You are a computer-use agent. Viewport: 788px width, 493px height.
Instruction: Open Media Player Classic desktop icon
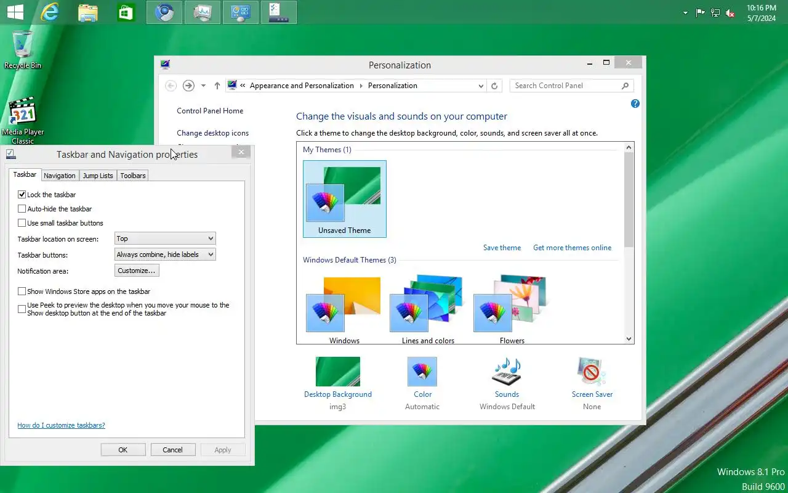pyautogui.click(x=23, y=121)
